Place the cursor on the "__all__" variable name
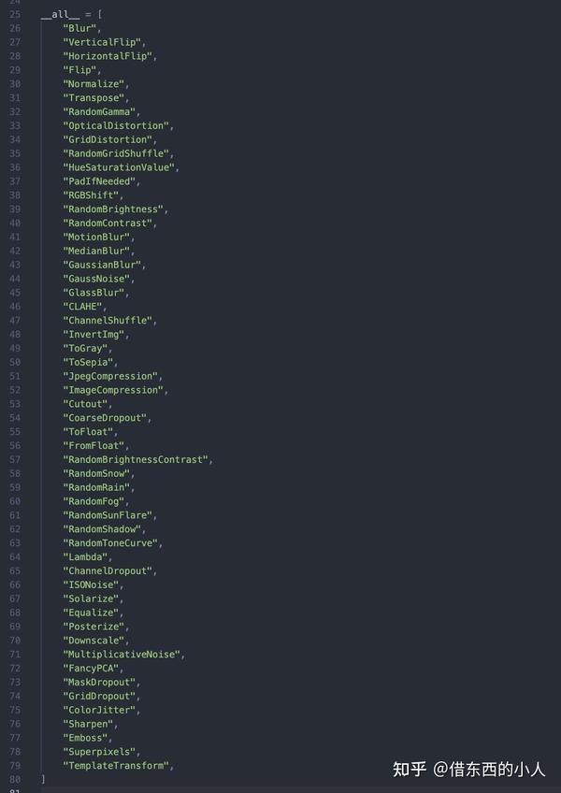This screenshot has height=793, width=561. [x=60, y=14]
